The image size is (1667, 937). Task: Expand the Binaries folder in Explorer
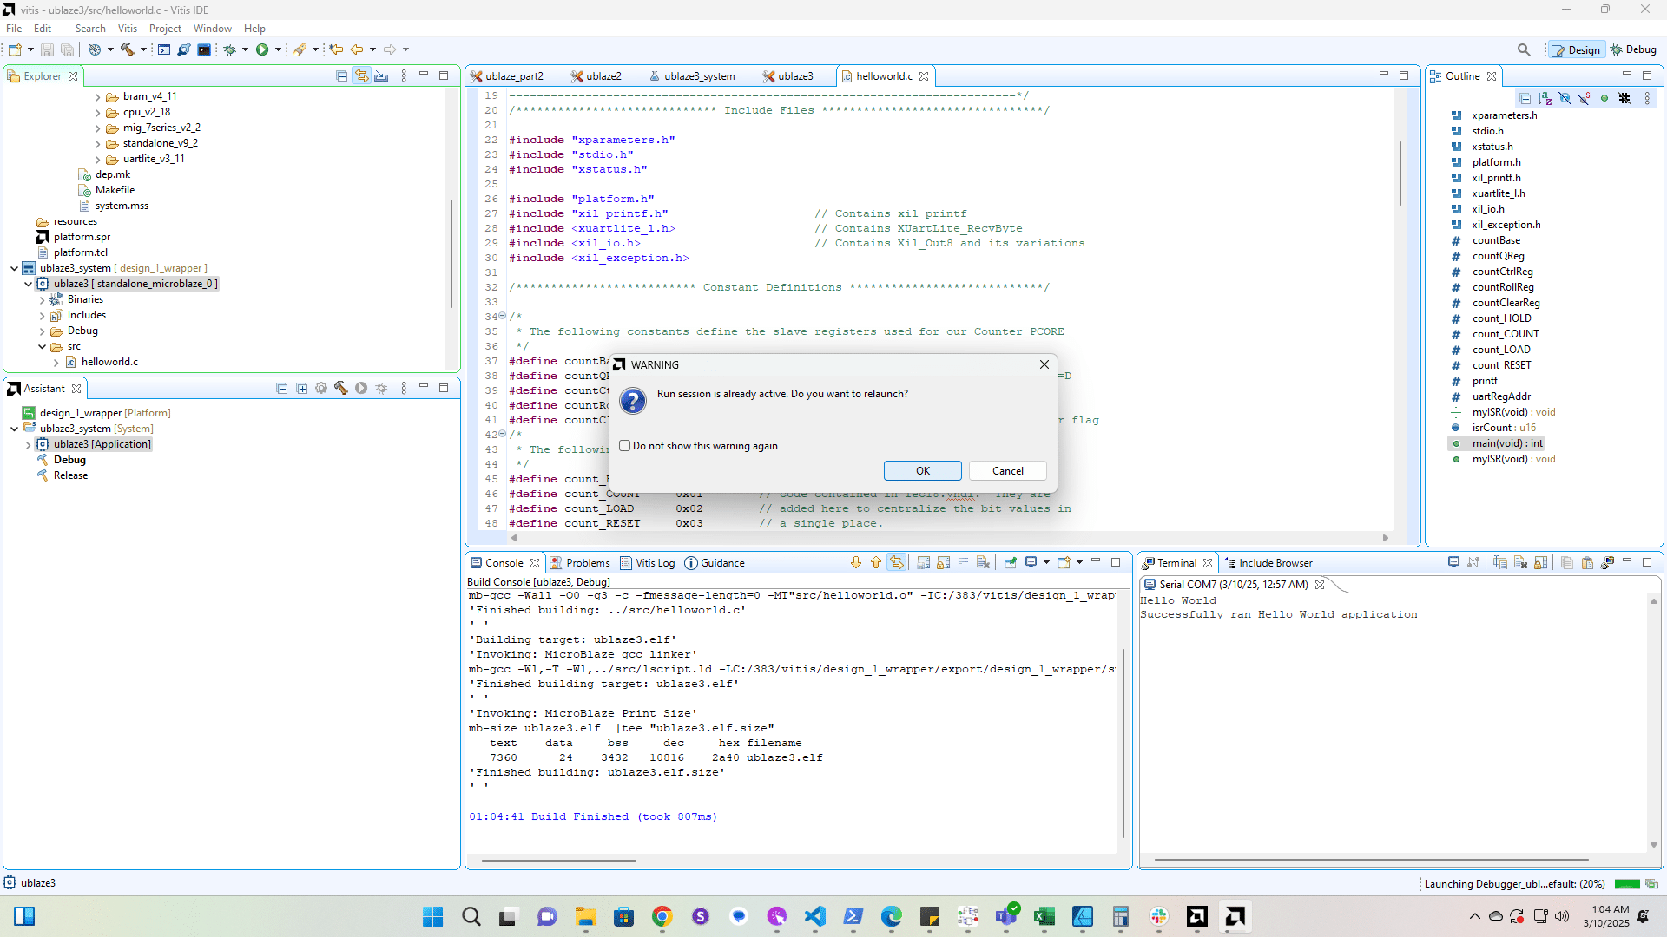tap(43, 300)
